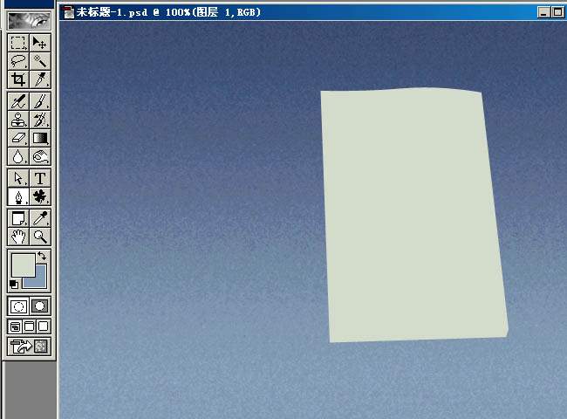The width and height of the screenshot is (567, 419).
Task: Maximize the 未标题-1.psd document window
Action: (557, 13)
